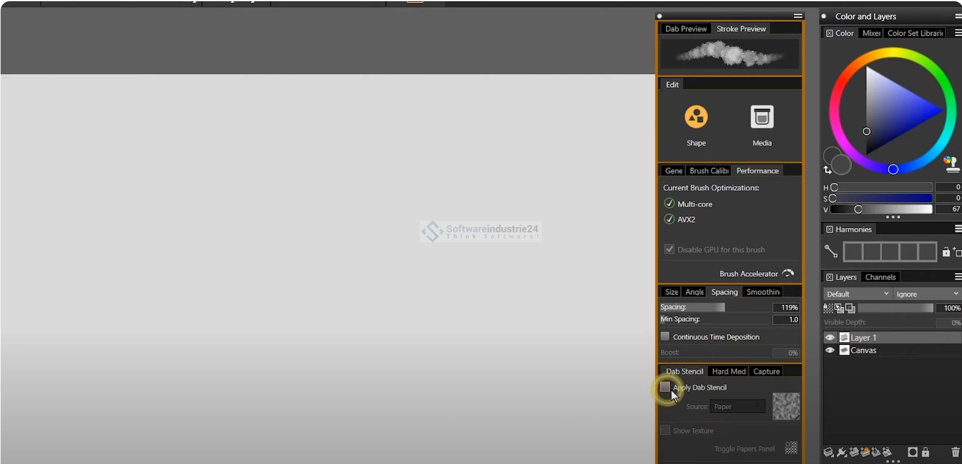This screenshot has width=962, height=464.
Task: Open the Brush Calibration tab
Action: pos(709,171)
